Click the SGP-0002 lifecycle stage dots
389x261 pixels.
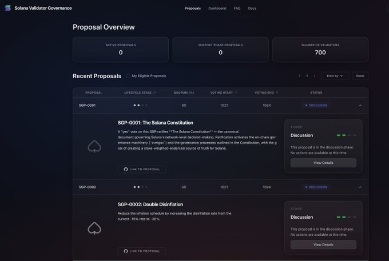point(140,187)
